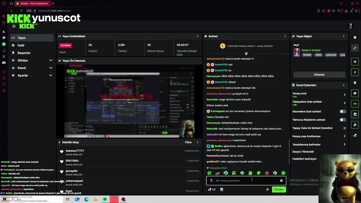Select Başarılar in left navigation

[32, 53]
